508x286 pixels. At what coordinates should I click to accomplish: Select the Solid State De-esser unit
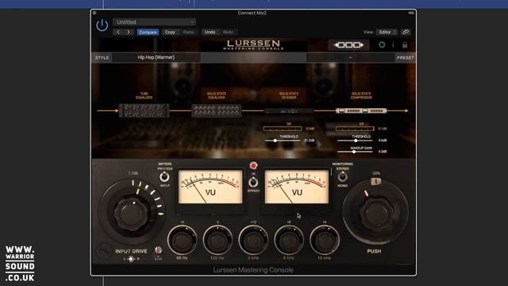(288, 111)
